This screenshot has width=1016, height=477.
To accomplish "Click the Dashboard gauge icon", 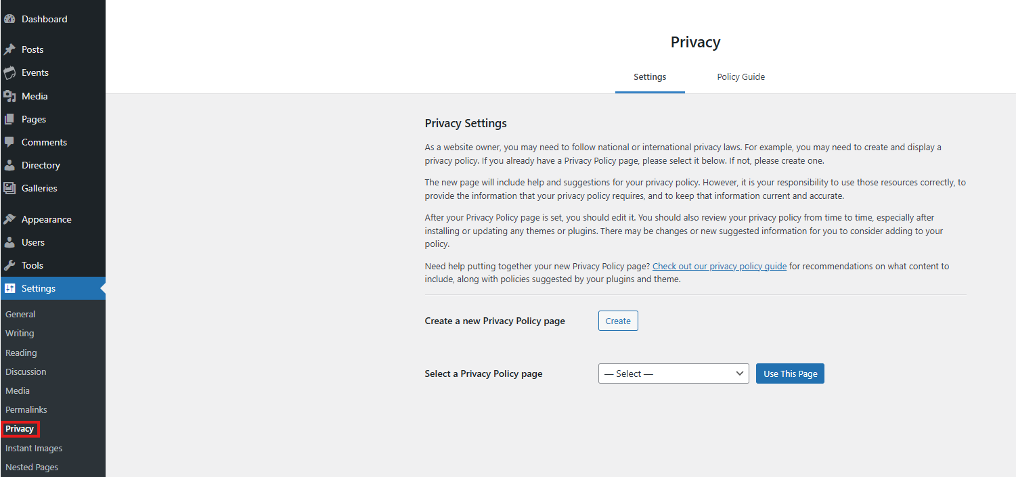I will [x=9, y=20].
